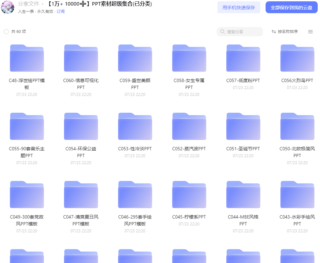Click the C056火烈鸟PPT folder name
Screen dimensions: 320x263
point(297,80)
